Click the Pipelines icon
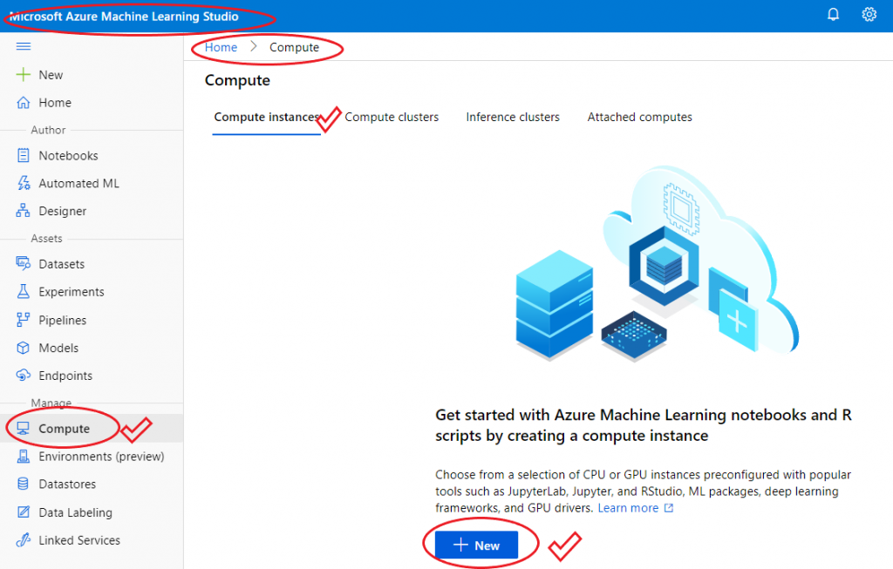The height and width of the screenshot is (569, 893). [x=24, y=320]
